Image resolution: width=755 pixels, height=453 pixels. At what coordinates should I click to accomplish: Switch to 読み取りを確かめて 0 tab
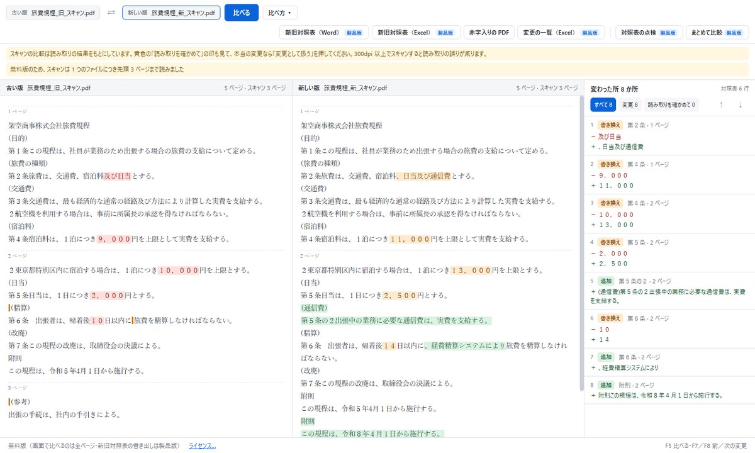point(671,105)
